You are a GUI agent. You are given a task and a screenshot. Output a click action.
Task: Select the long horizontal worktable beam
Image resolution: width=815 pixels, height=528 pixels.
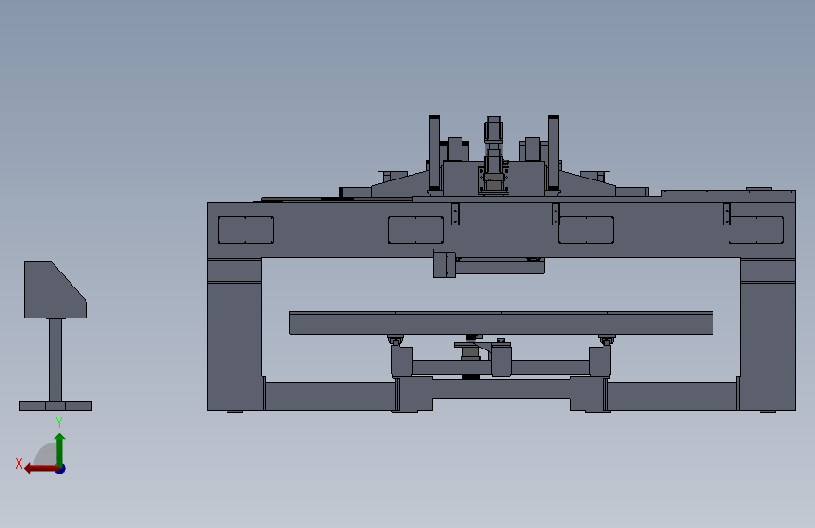(x=501, y=323)
